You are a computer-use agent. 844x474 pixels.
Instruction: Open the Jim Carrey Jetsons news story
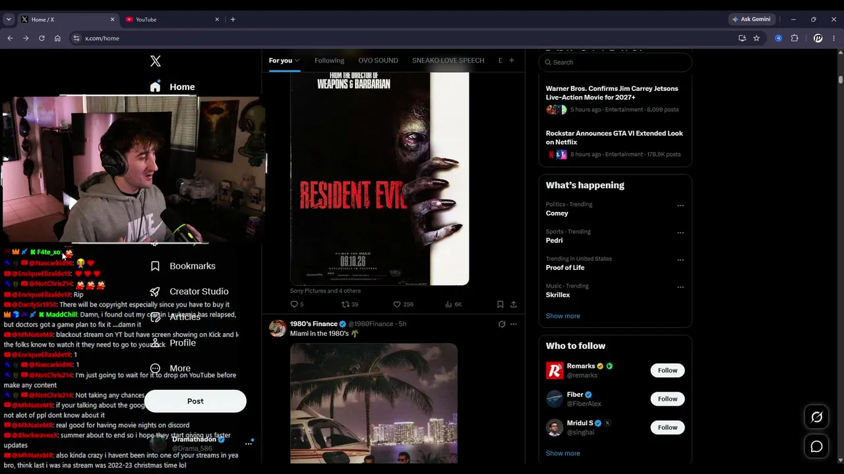(615, 99)
